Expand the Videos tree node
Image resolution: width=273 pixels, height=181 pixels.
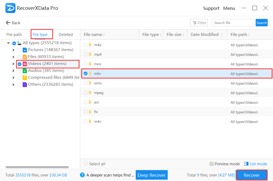(x=14, y=64)
